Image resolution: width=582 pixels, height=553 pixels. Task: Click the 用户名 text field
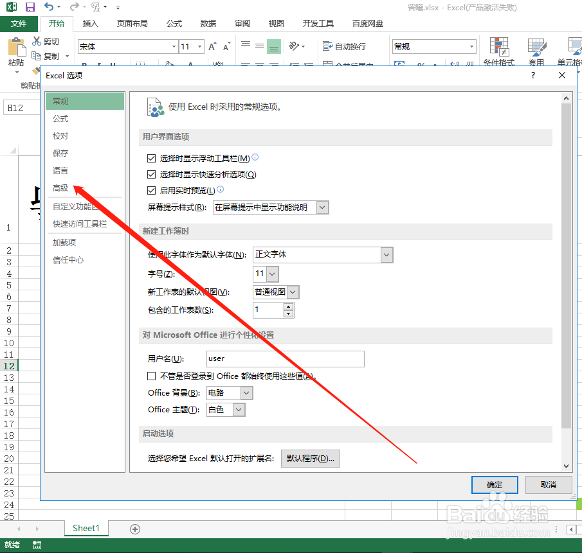[x=285, y=359]
